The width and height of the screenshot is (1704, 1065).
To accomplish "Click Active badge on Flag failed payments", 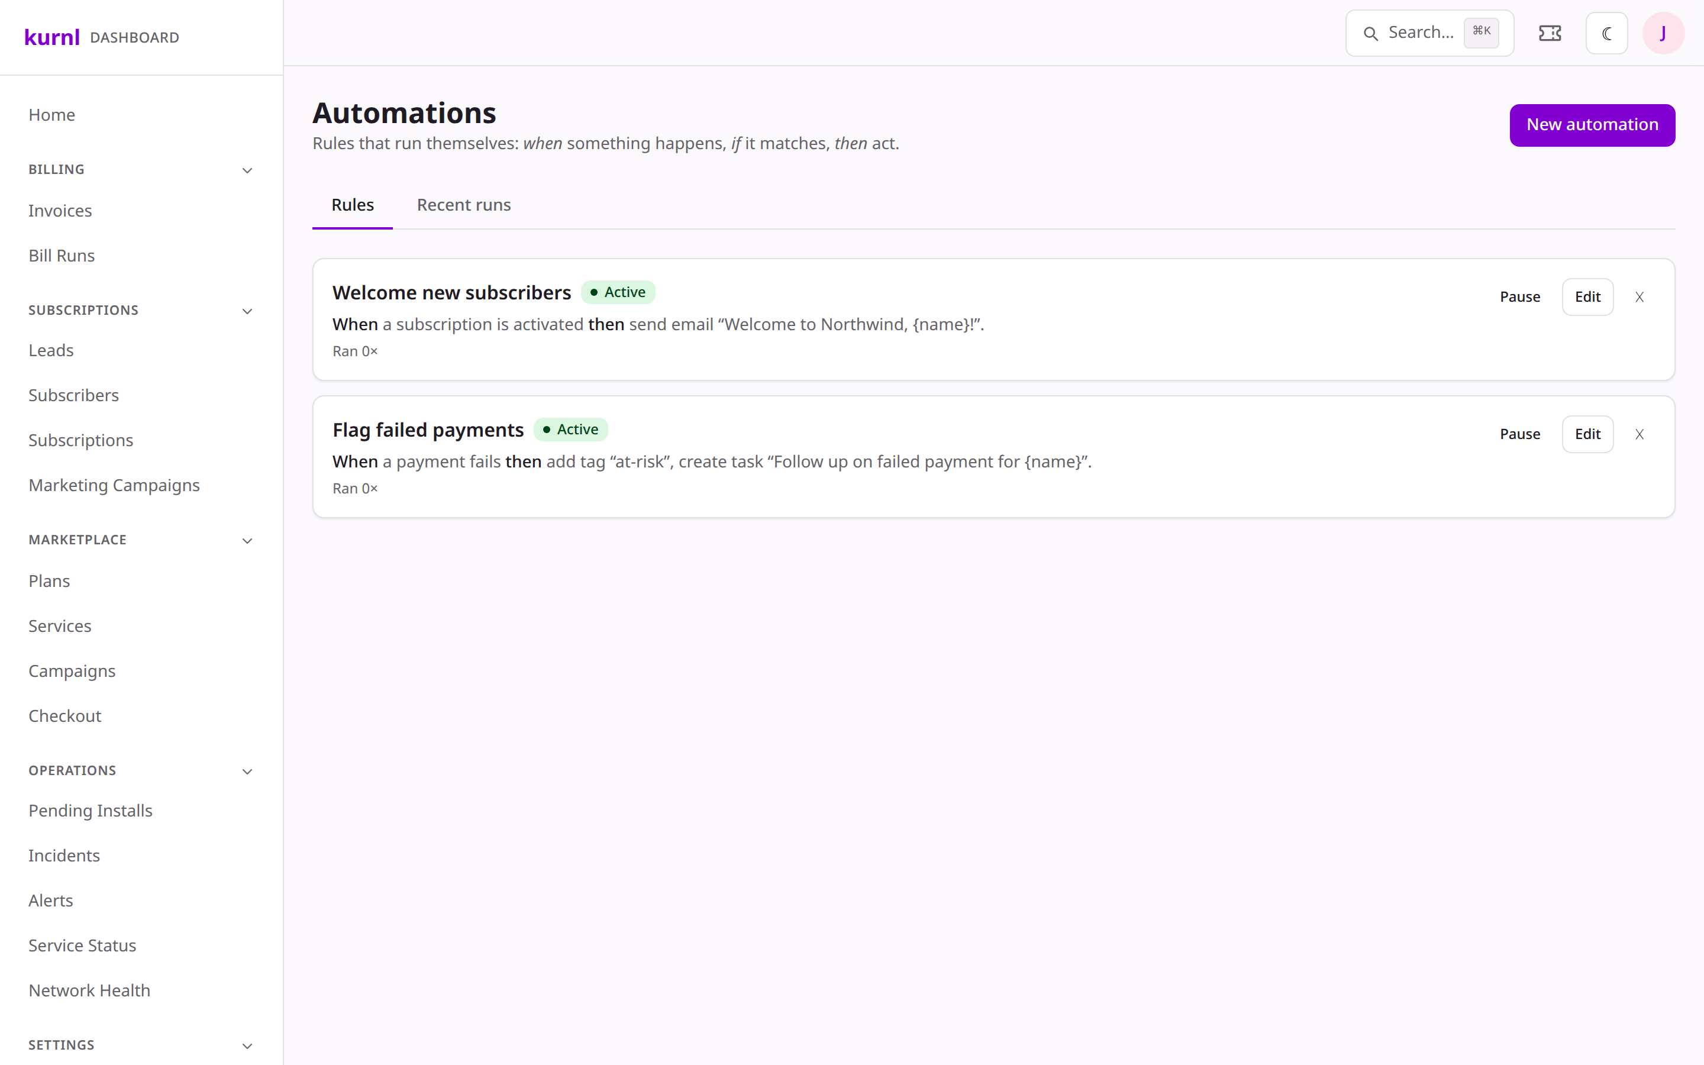I will pyautogui.click(x=570, y=430).
